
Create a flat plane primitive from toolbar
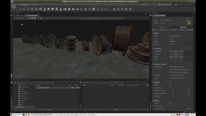77,9
